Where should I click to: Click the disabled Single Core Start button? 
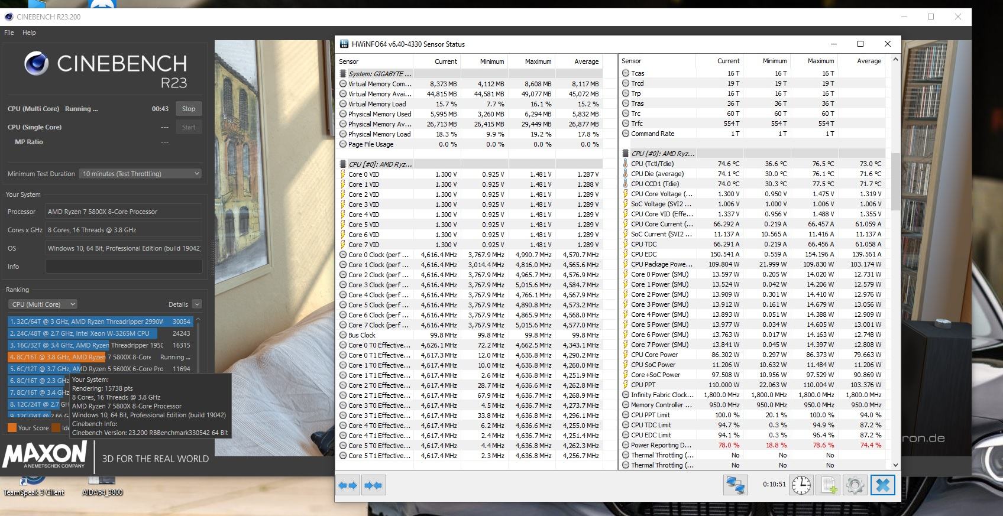point(189,127)
